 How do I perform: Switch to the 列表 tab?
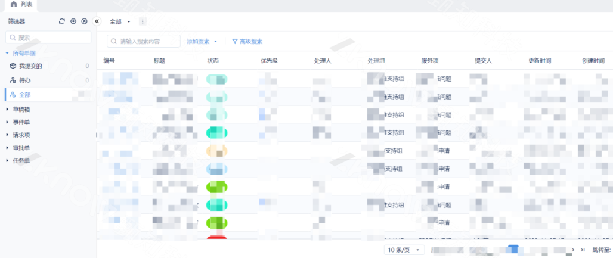(x=21, y=5)
